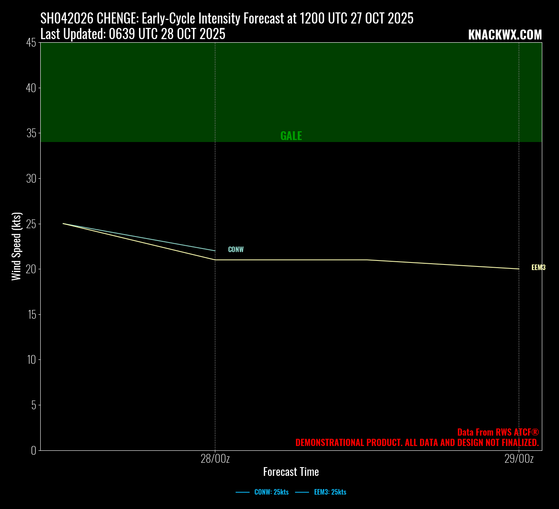This screenshot has height=509, width=559.
Task: Click the DEMONSTRATIONAL PRODUCT disclaimer text
Action: [x=417, y=443]
